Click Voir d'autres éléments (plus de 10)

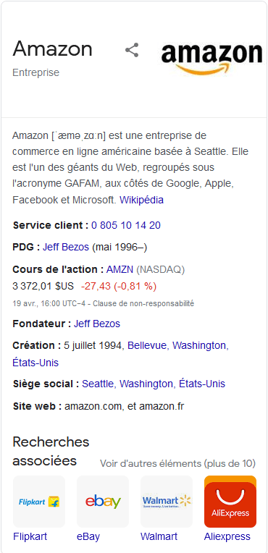pyautogui.click(x=177, y=463)
